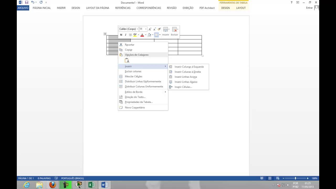
Task: Click the 100% zoom level
Action: coord(314,178)
